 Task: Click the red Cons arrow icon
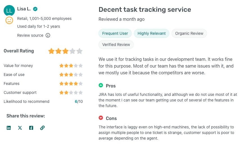point(101,118)
